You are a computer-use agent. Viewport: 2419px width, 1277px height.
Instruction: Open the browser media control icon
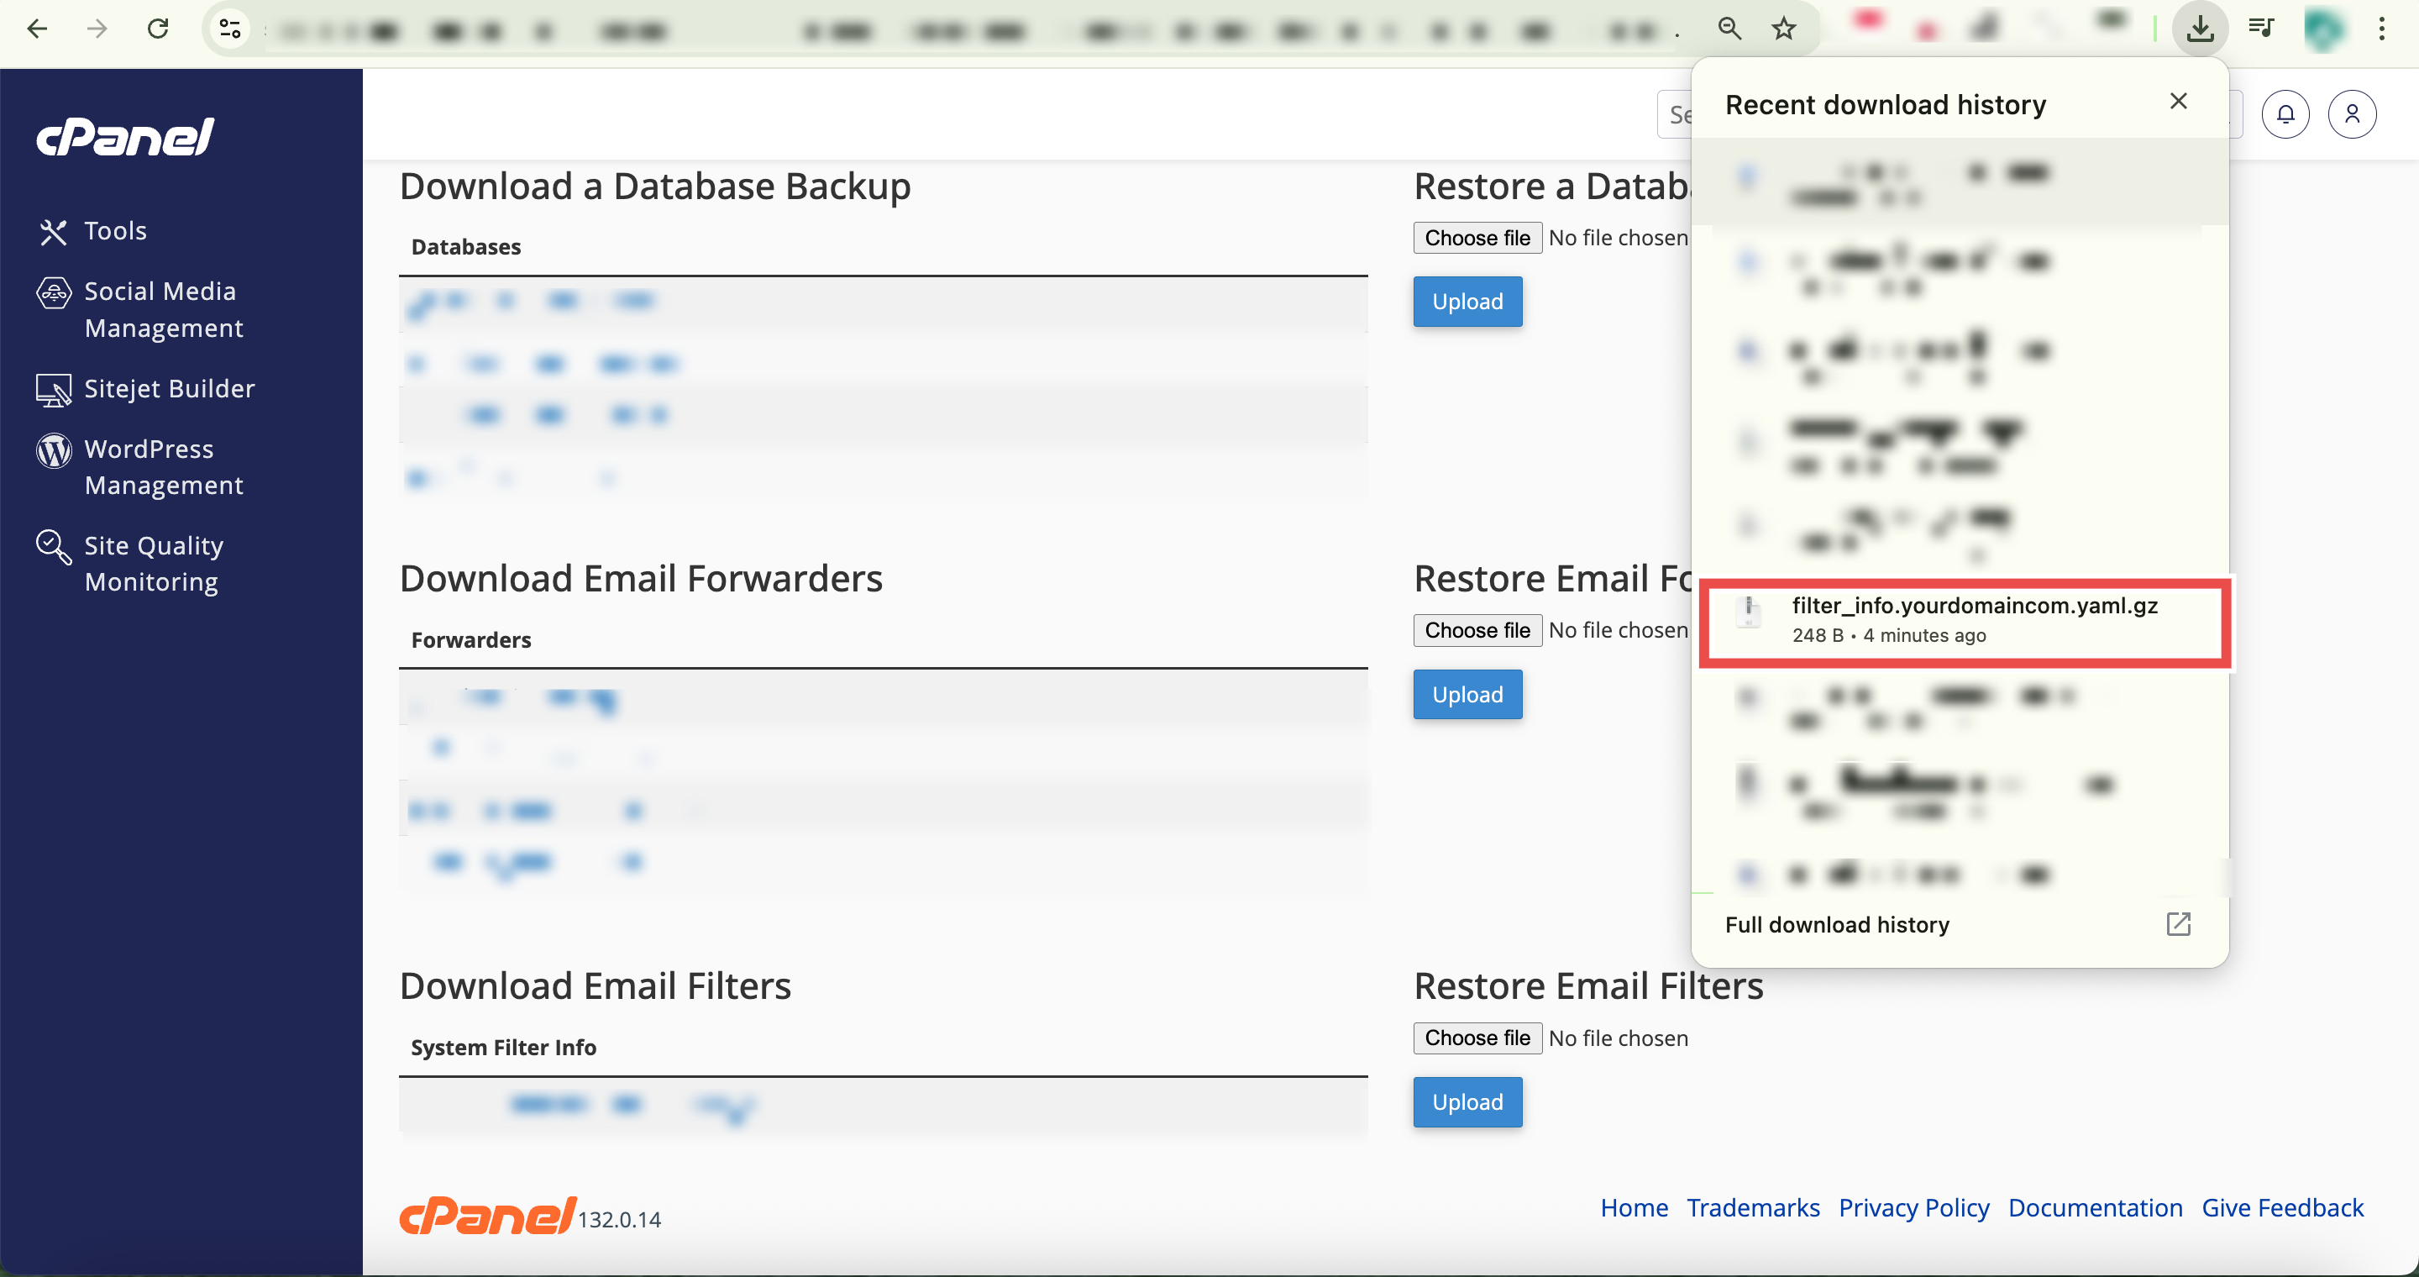click(2261, 29)
